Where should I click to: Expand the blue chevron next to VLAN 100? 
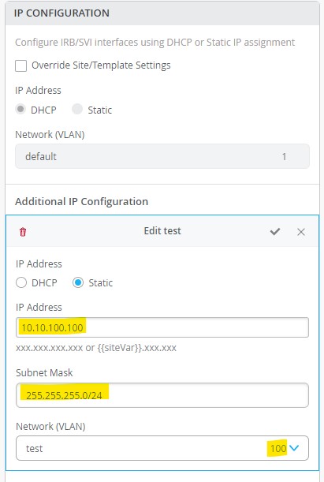(294, 448)
